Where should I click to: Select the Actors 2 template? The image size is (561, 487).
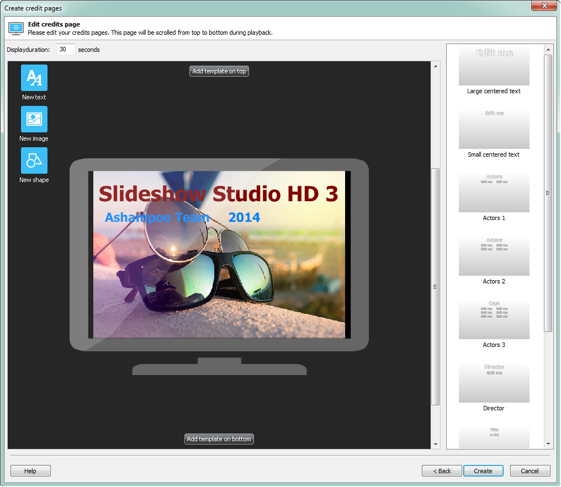(494, 255)
